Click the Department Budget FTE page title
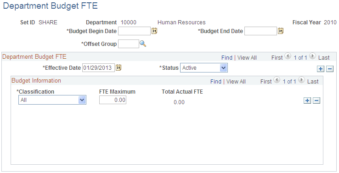339x173 pixels. click(x=51, y=6)
